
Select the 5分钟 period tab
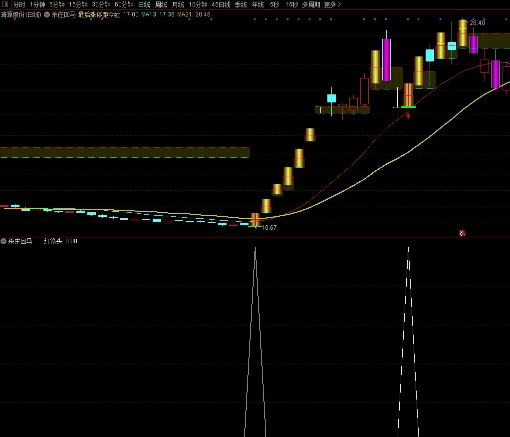coord(57,4)
